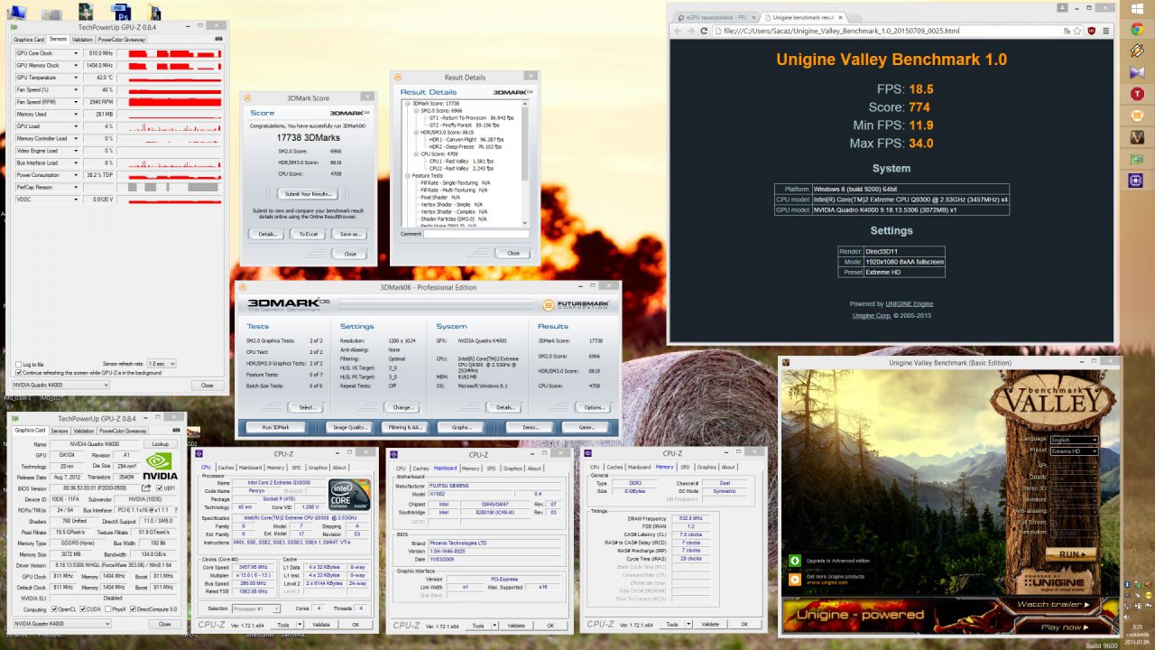Screen dimensions: 1155x650
Task: Switch to Sensors tab in bottom GPU-Z window
Action: pyautogui.click(x=59, y=431)
